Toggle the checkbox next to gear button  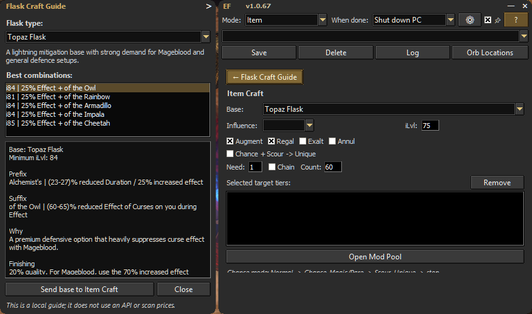pos(487,20)
